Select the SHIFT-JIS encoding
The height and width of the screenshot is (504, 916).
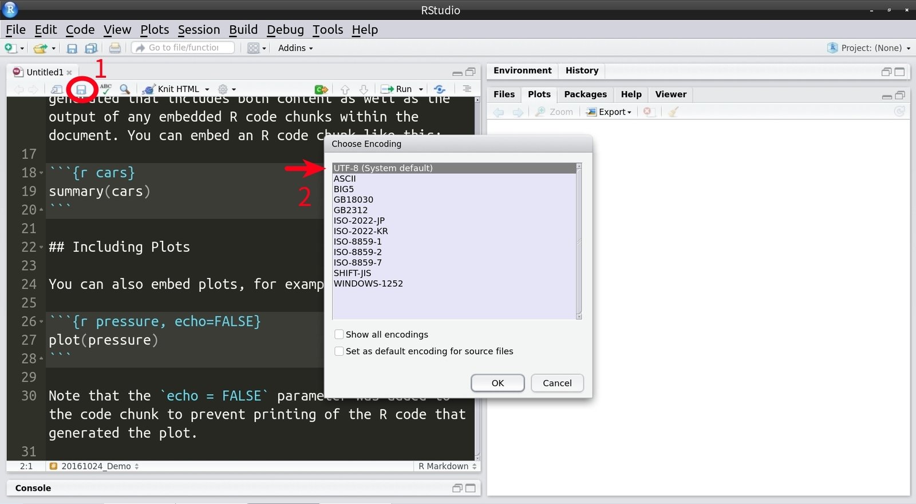pos(455,273)
